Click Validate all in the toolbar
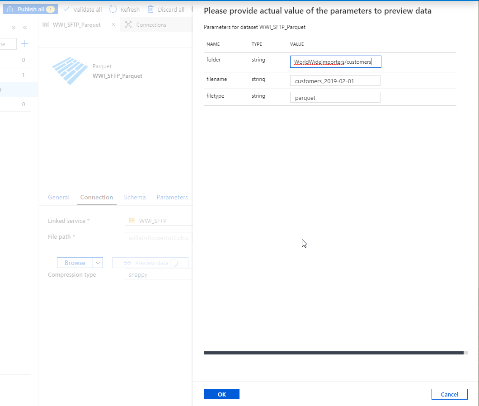This screenshot has height=406, width=479. [83, 9]
